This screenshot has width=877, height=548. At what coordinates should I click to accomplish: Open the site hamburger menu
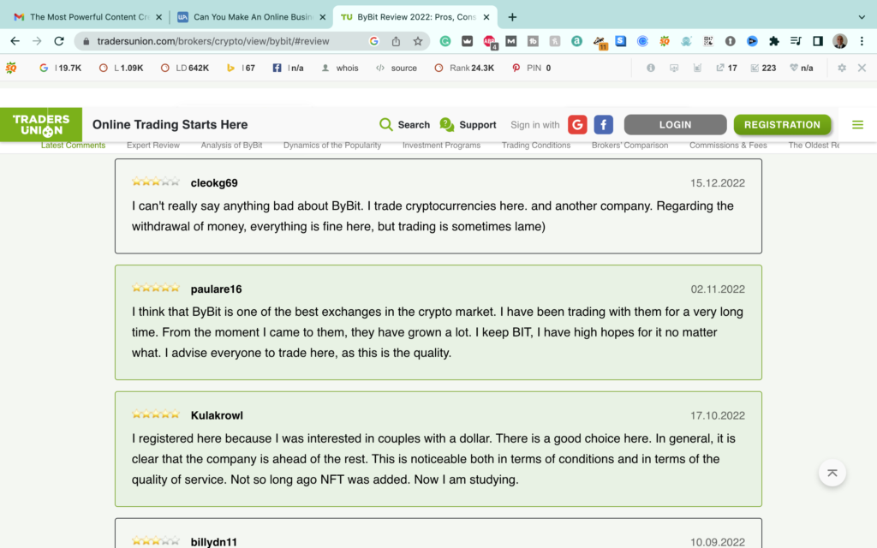[857, 125]
